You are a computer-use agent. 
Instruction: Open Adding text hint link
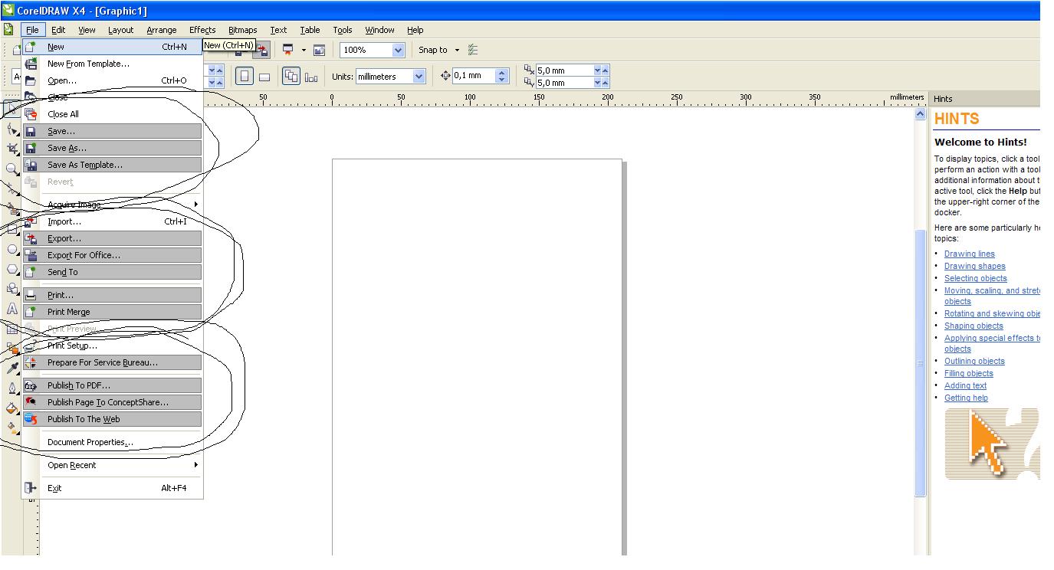tap(965, 385)
